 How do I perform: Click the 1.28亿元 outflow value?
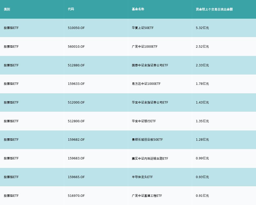[202, 140]
